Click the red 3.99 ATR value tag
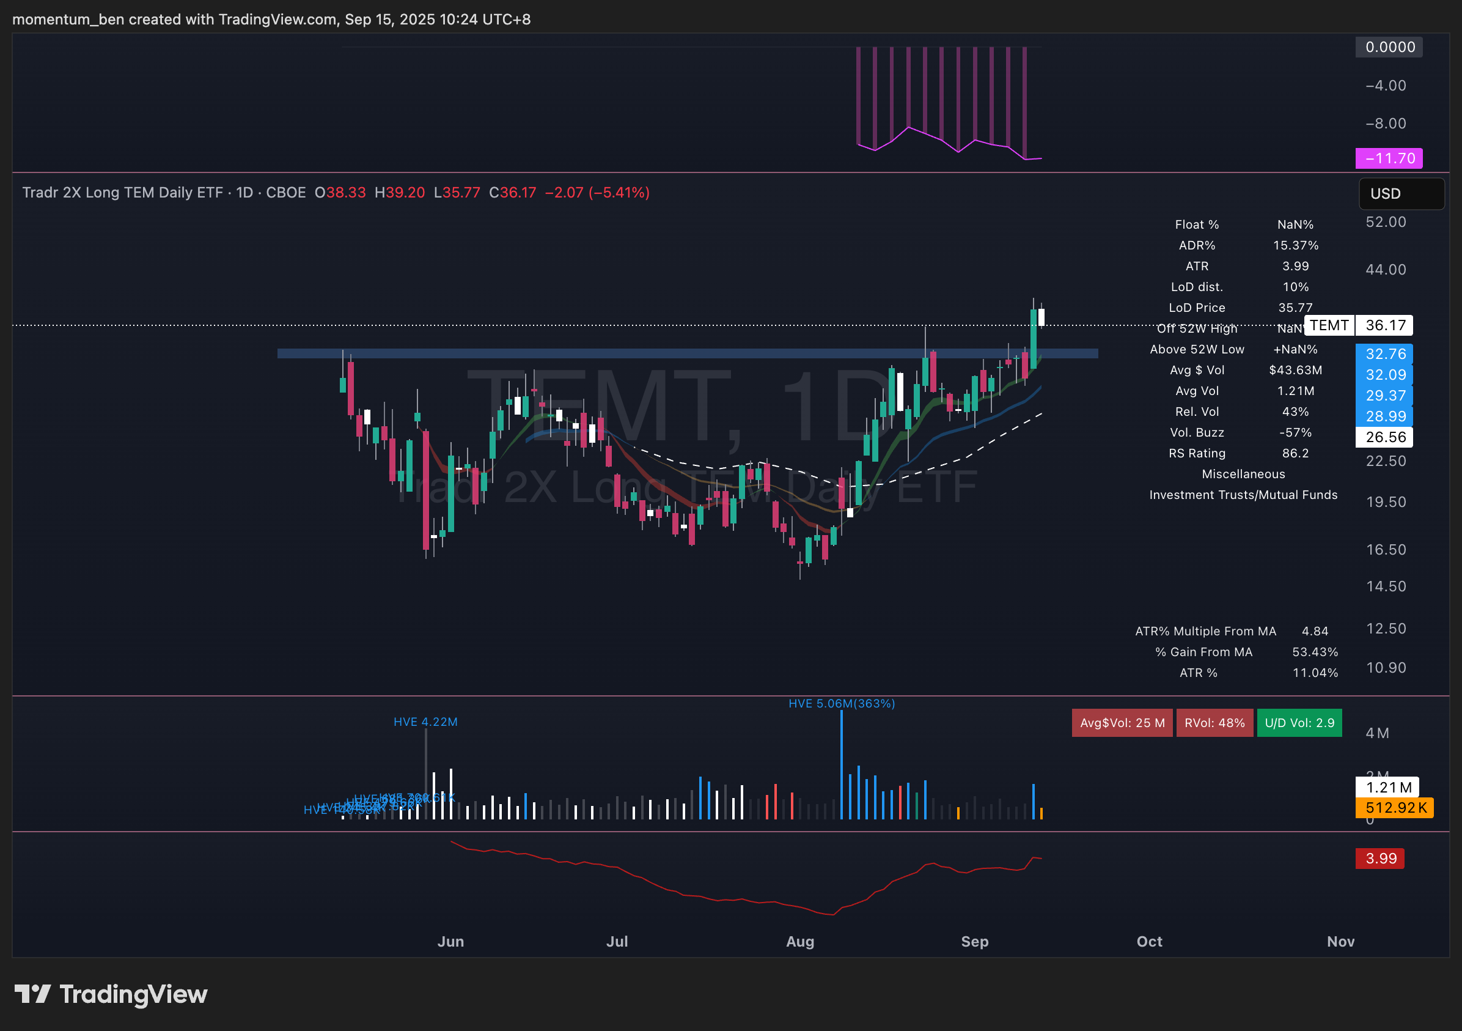 tap(1380, 859)
